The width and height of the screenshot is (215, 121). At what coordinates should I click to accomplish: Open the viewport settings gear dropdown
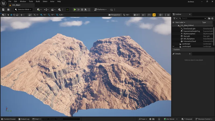tap(161, 15)
